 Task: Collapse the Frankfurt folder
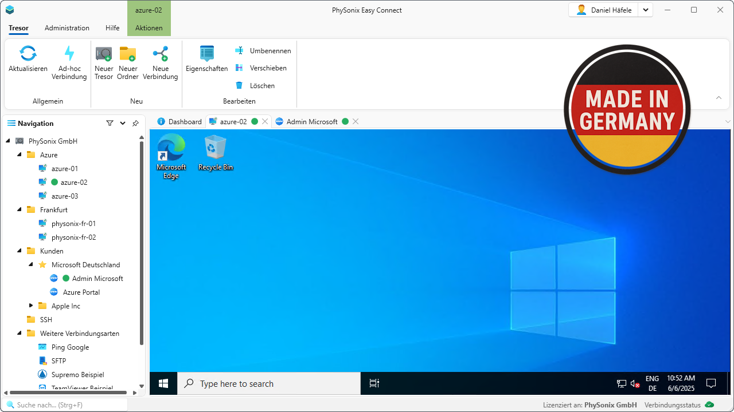tap(19, 209)
